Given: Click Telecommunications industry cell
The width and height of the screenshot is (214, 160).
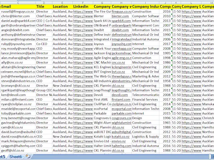Looking at the screenshot, I should (145, 95).
